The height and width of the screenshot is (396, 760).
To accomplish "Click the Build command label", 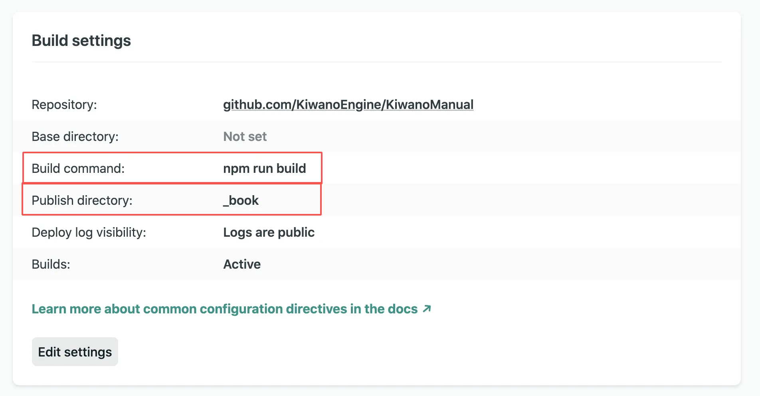I will coord(78,168).
